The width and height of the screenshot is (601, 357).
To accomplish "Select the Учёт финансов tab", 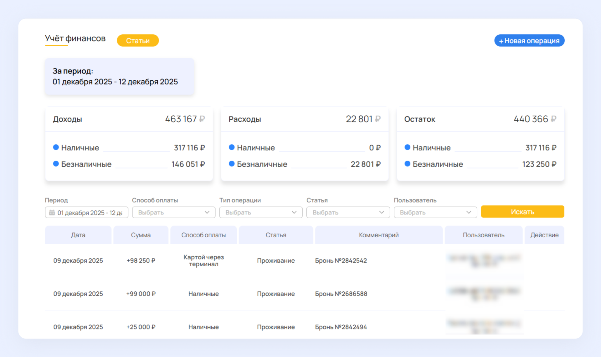I will coord(75,38).
